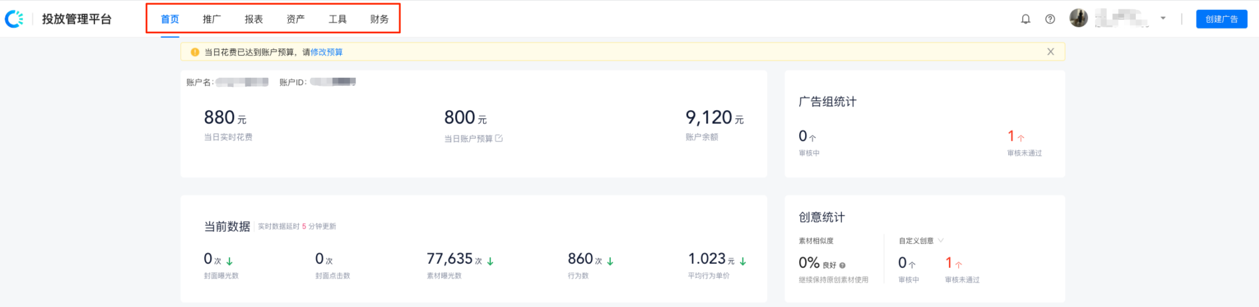Click the 880 元 daily spend value
This screenshot has height=307, width=1259.
point(225,118)
